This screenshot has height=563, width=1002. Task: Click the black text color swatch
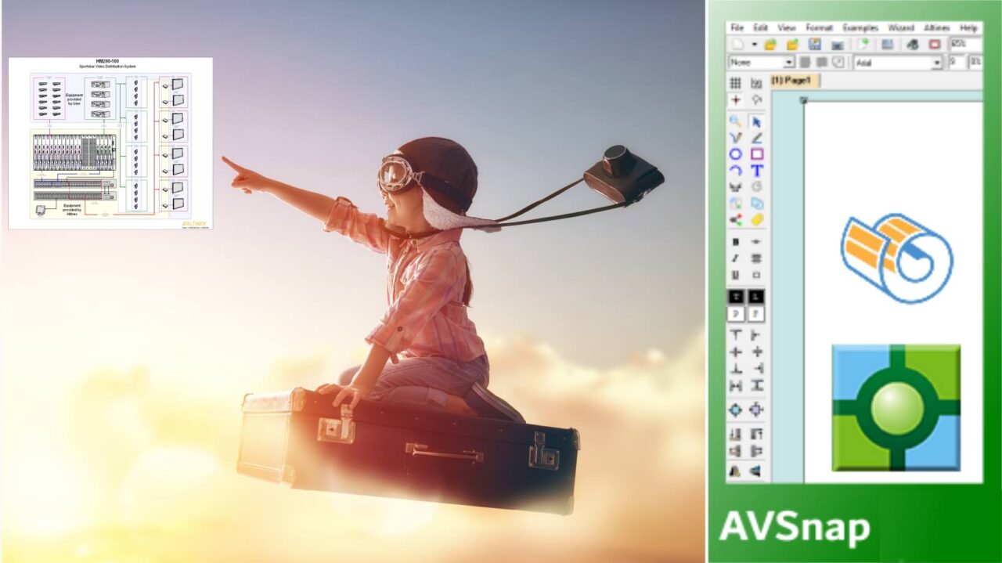point(734,297)
